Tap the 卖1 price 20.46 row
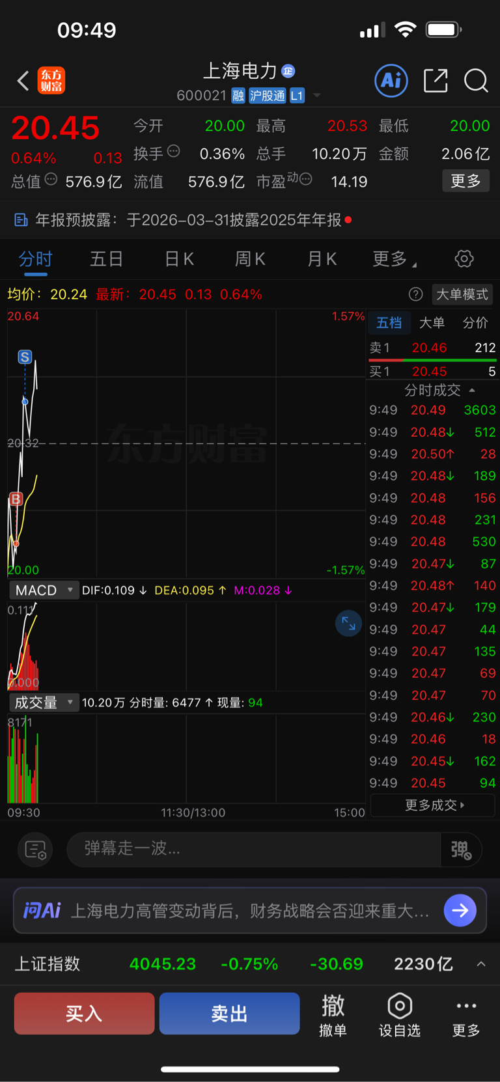 pos(433,348)
